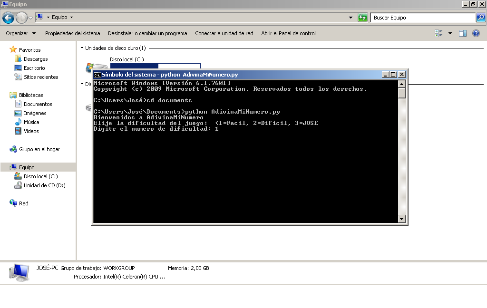This screenshot has width=487, height=308.
Task: Toggle the preview pane icon
Action: 462,33
